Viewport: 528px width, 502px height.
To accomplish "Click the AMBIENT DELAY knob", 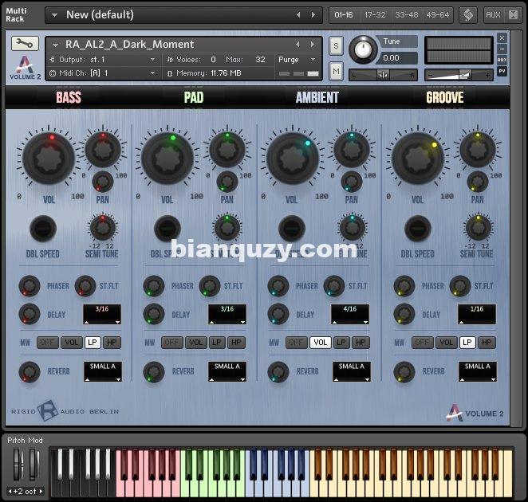I will pos(278,314).
